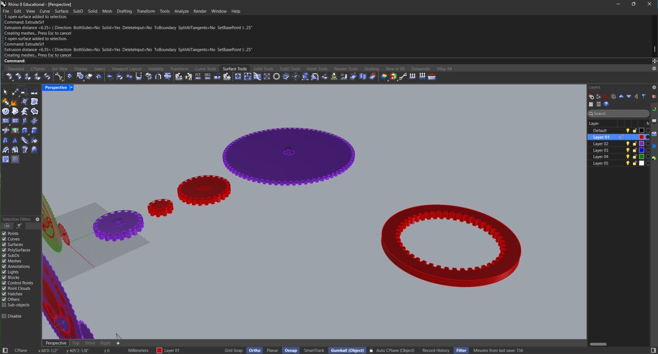Viewport: 658px width, 354px height.
Task: Toggle Ortho mode in the status bar
Action: coord(254,350)
